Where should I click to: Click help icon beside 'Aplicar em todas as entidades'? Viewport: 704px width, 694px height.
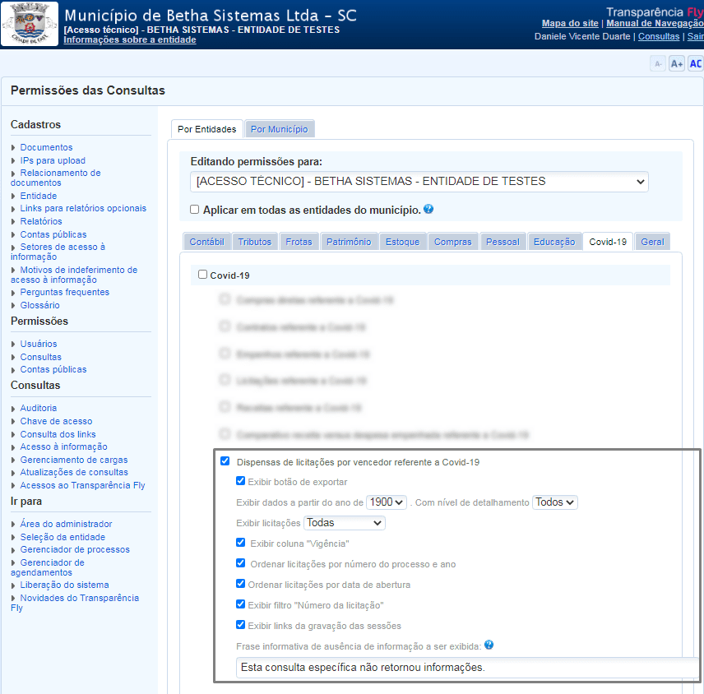click(428, 210)
